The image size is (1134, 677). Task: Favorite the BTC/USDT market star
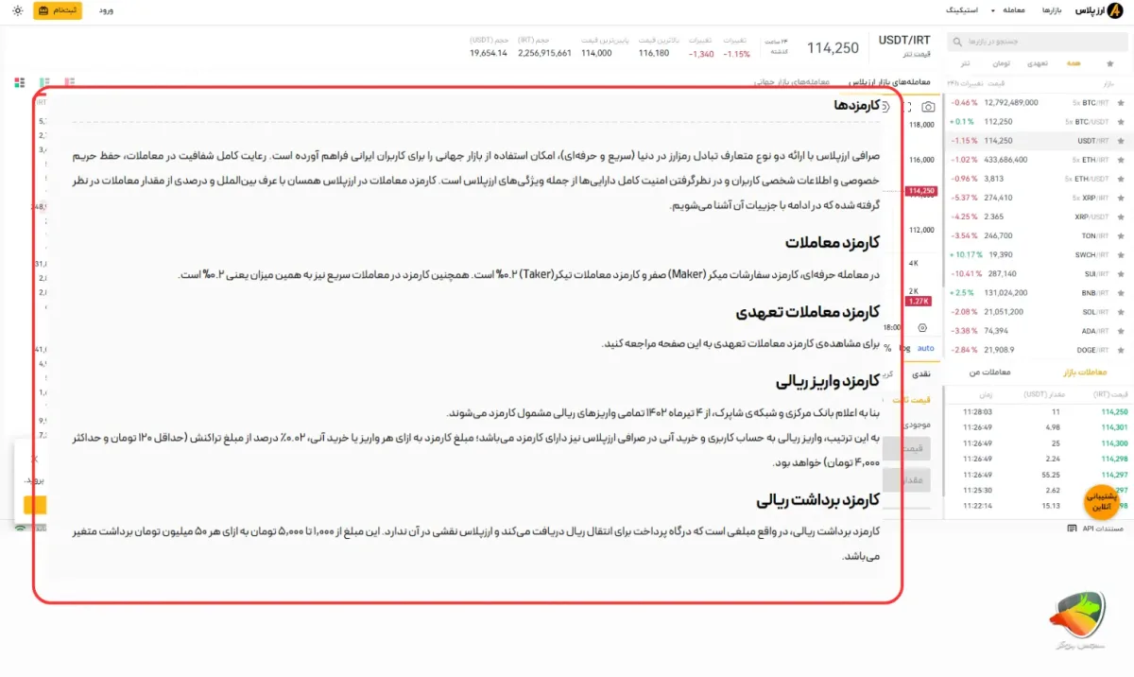click(1122, 122)
